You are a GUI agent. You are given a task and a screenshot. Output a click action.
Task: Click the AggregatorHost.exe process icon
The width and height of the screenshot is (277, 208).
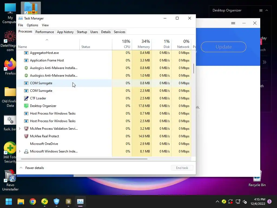26,53
